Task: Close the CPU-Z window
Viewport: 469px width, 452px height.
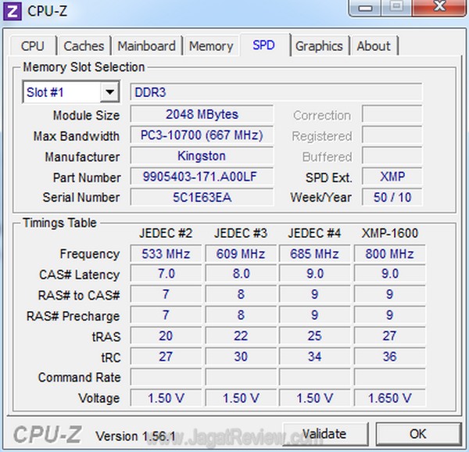Action: (439, 7)
